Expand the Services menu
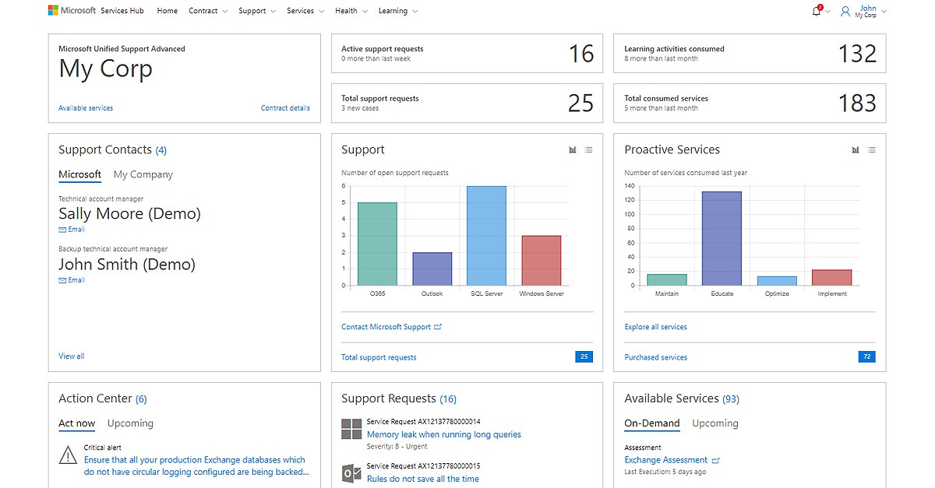The image size is (935, 488). 305,11
